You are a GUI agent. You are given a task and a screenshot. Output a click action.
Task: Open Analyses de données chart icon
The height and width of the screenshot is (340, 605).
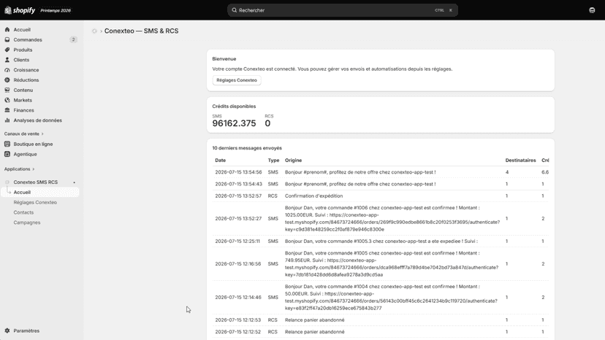[7, 120]
